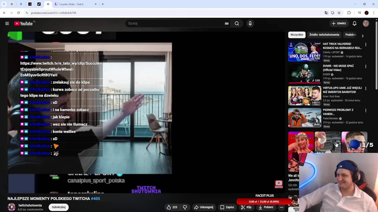The height and width of the screenshot is (212, 378).
Task: Open the Chrome profile avatar
Action: tap(366, 13)
